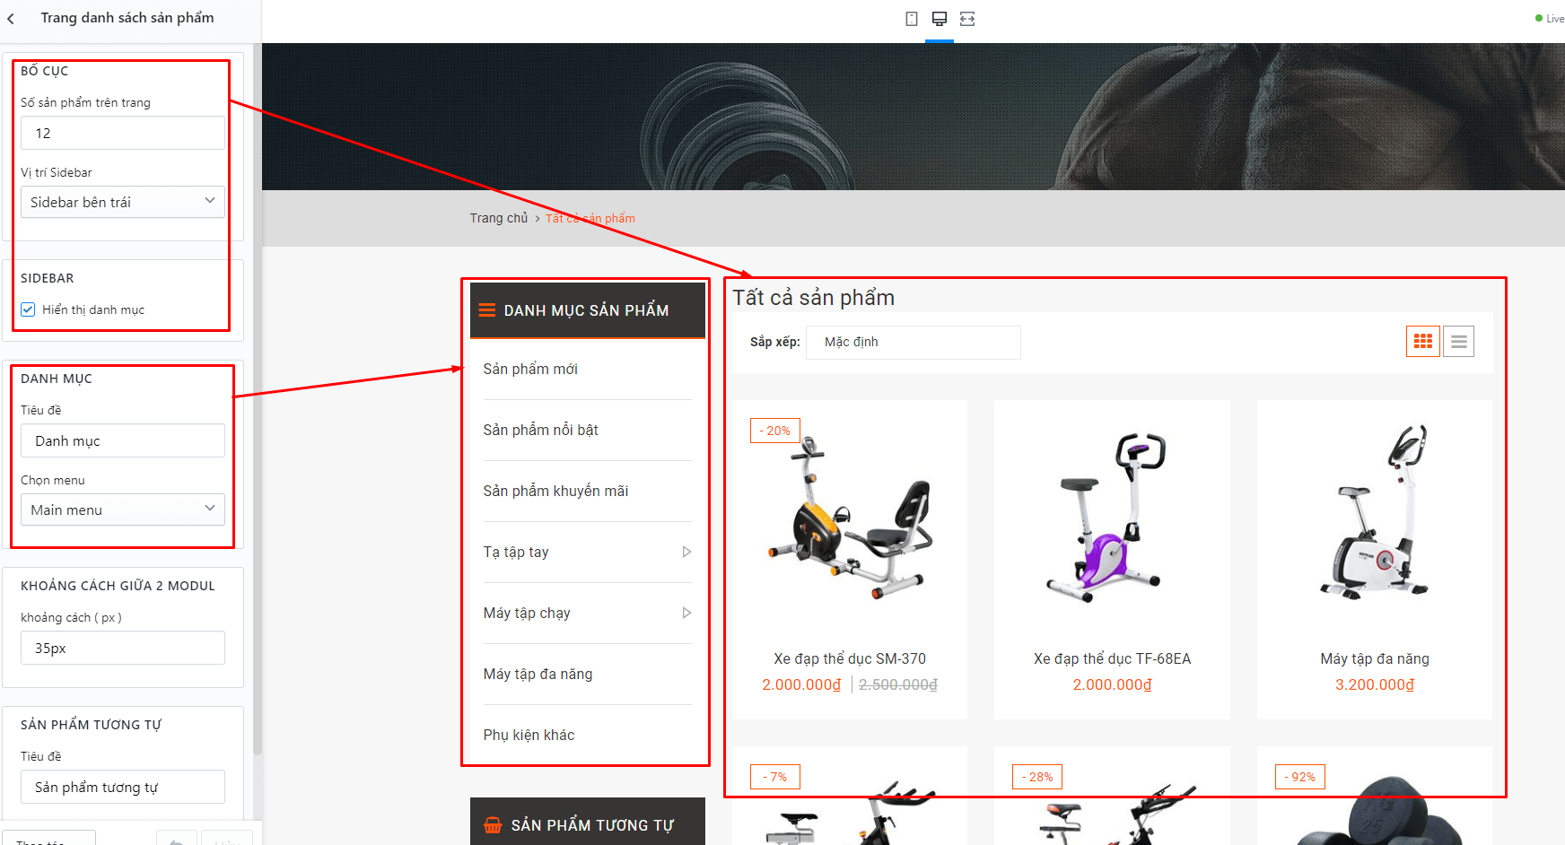This screenshot has width=1565, height=845.
Task: Edit the Sản phẩm tương tự title field
Action: 123,787
